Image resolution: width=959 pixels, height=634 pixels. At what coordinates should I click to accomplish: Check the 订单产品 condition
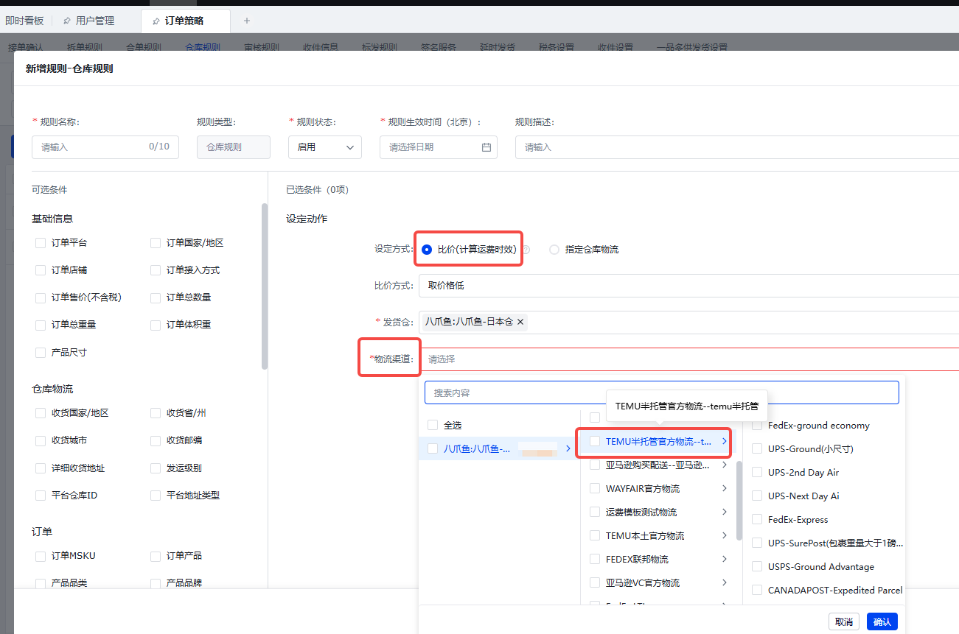coord(156,556)
